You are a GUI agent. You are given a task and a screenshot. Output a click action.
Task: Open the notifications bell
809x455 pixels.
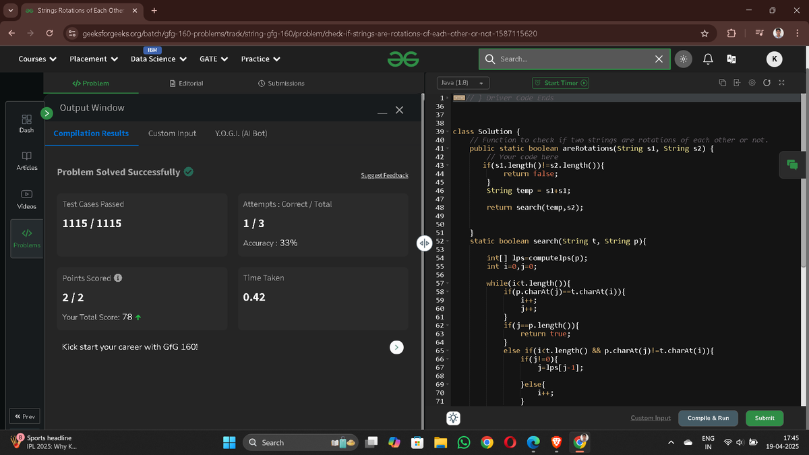[708, 59]
